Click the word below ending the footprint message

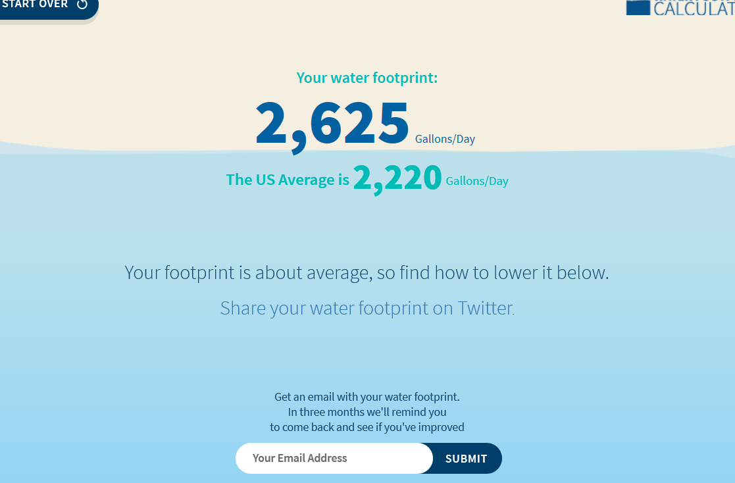click(x=582, y=273)
